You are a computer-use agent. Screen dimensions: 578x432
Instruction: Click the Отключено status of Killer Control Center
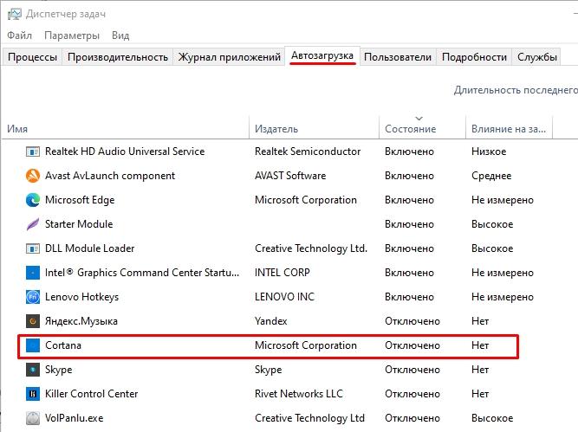[x=412, y=394]
